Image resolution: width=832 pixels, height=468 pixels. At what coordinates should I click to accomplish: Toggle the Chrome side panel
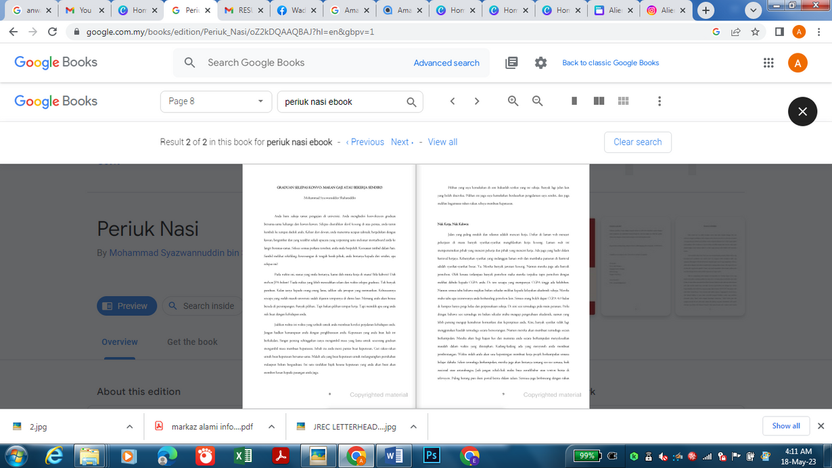pyautogui.click(x=779, y=32)
